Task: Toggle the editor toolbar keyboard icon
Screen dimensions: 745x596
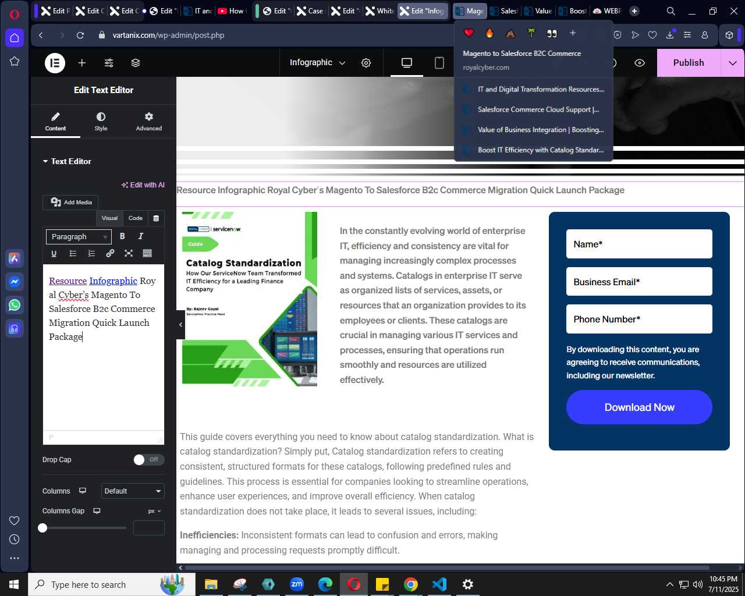Action: [x=147, y=253]
